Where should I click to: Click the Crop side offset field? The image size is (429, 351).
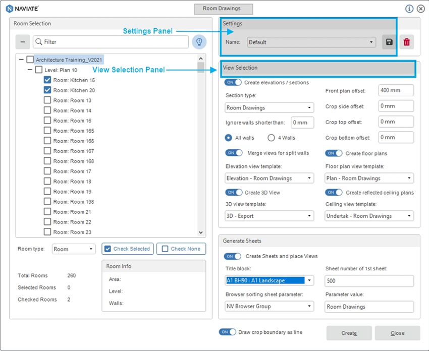396,106
